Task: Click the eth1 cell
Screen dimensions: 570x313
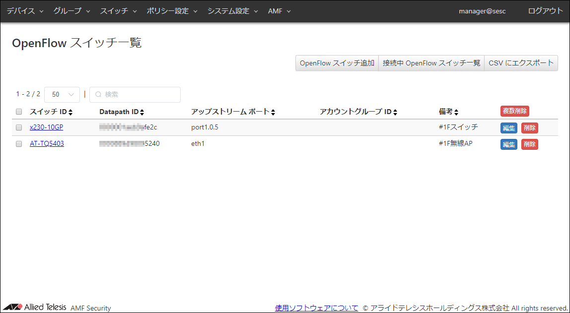Action: pos(198,144)
